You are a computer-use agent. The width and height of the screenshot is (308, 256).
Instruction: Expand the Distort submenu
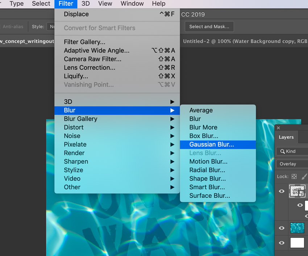point(117,127)
